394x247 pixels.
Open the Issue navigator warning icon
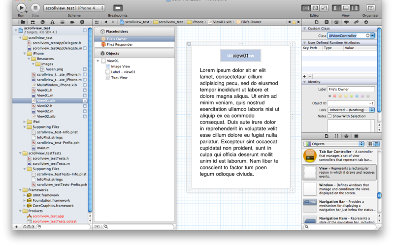pos(52,22)
